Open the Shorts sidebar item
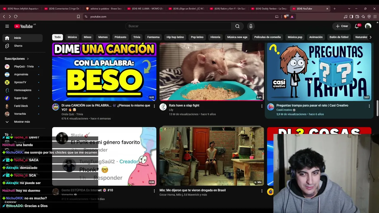 click(x=23, y=46)
